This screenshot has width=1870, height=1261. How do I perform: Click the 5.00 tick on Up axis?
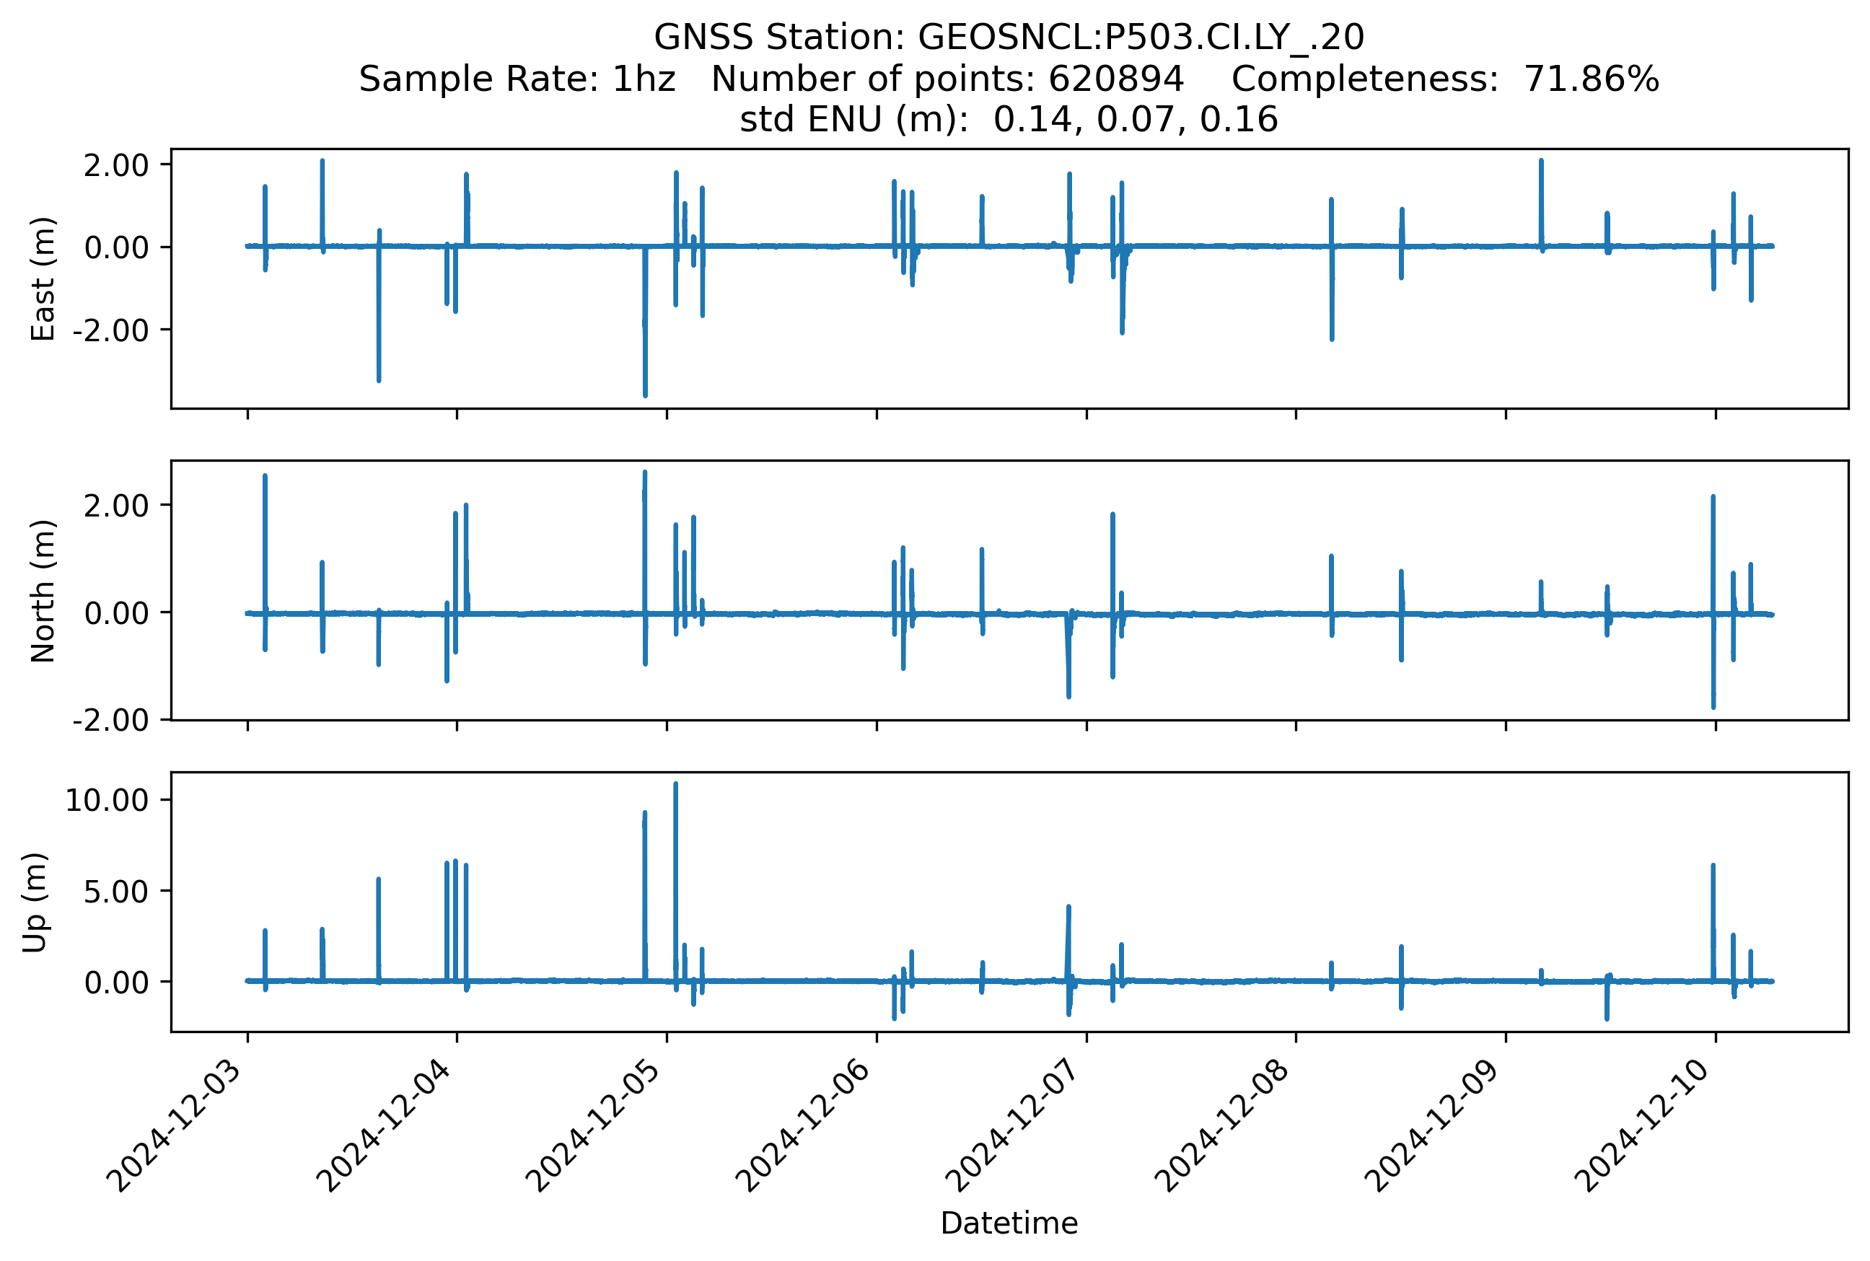117,892
